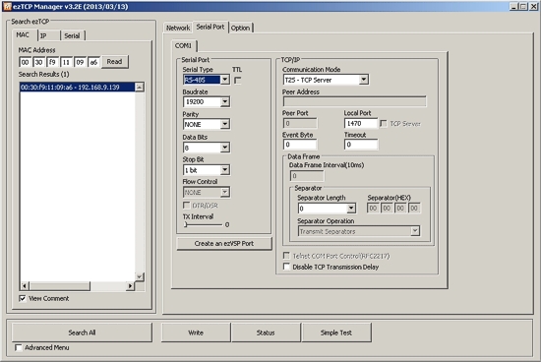Enable the Advanced Menu checkbox

coord(19,347)
